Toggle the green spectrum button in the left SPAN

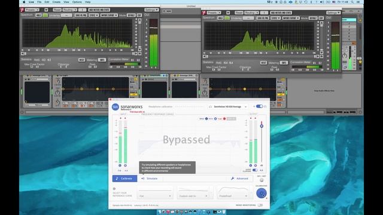[x=45, y=15]
